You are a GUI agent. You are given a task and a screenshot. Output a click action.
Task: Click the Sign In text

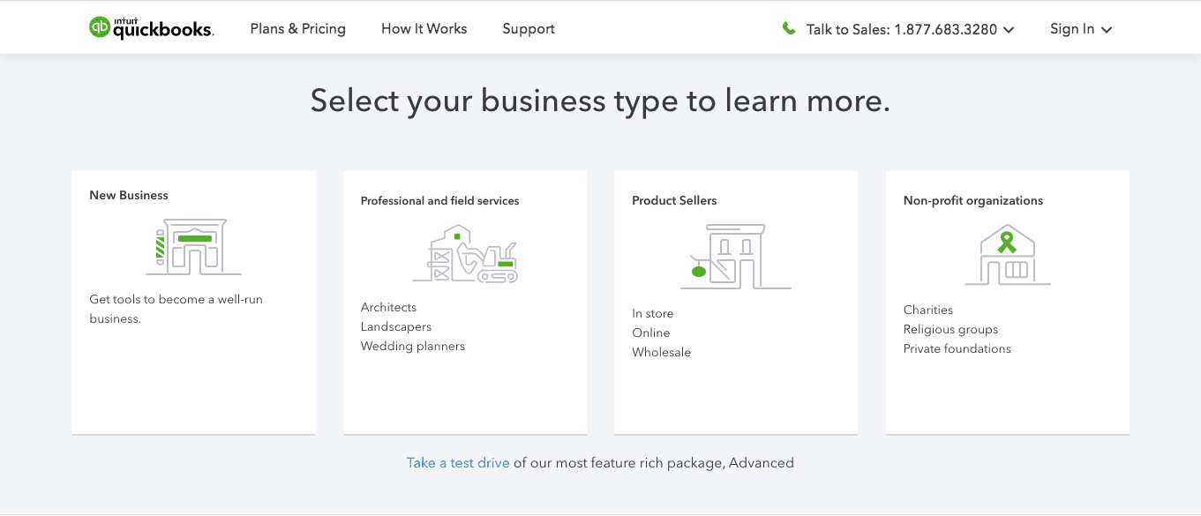tap(1071, 29)
